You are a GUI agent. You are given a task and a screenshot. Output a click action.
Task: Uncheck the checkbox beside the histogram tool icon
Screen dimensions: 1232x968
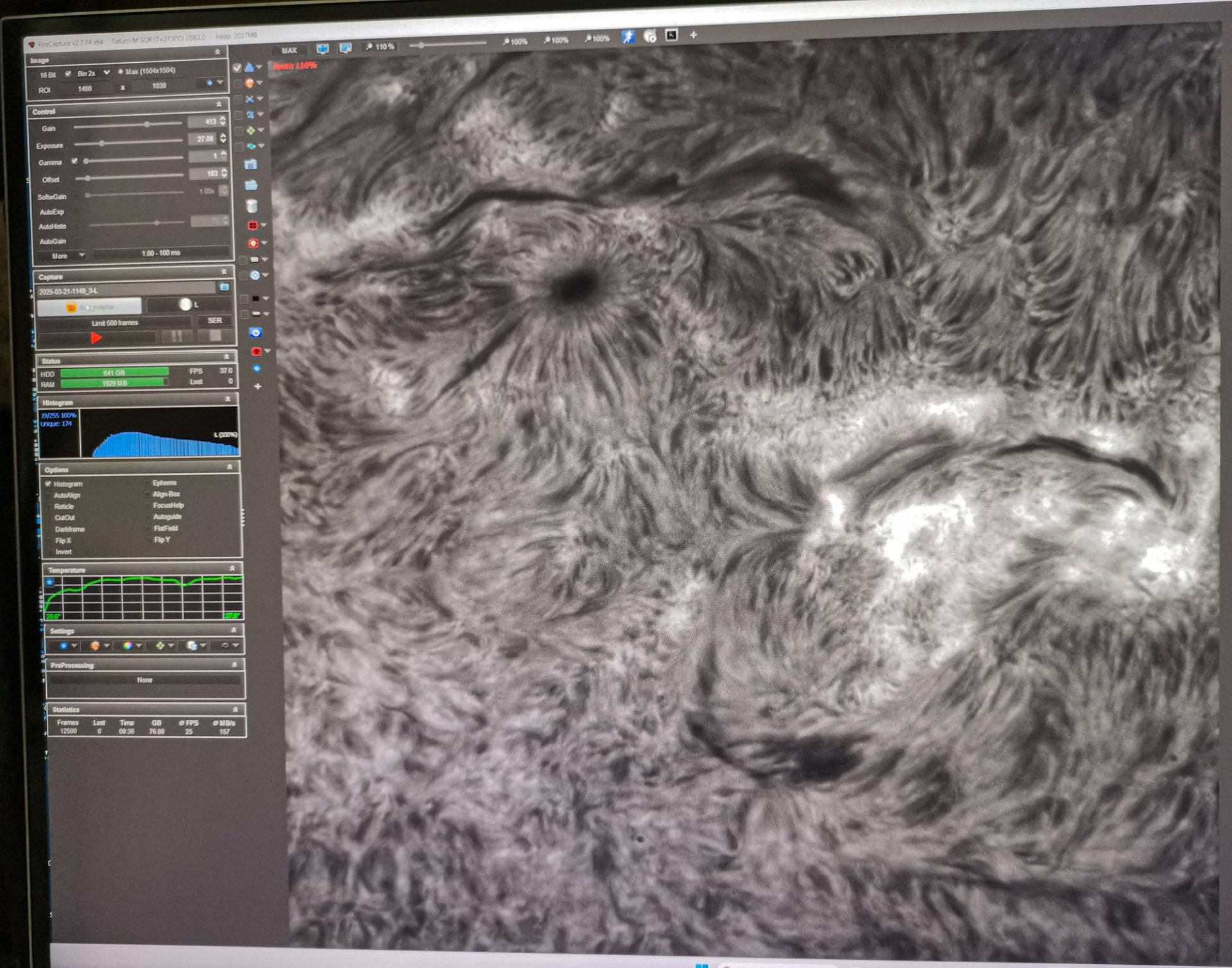click(237, 67)
